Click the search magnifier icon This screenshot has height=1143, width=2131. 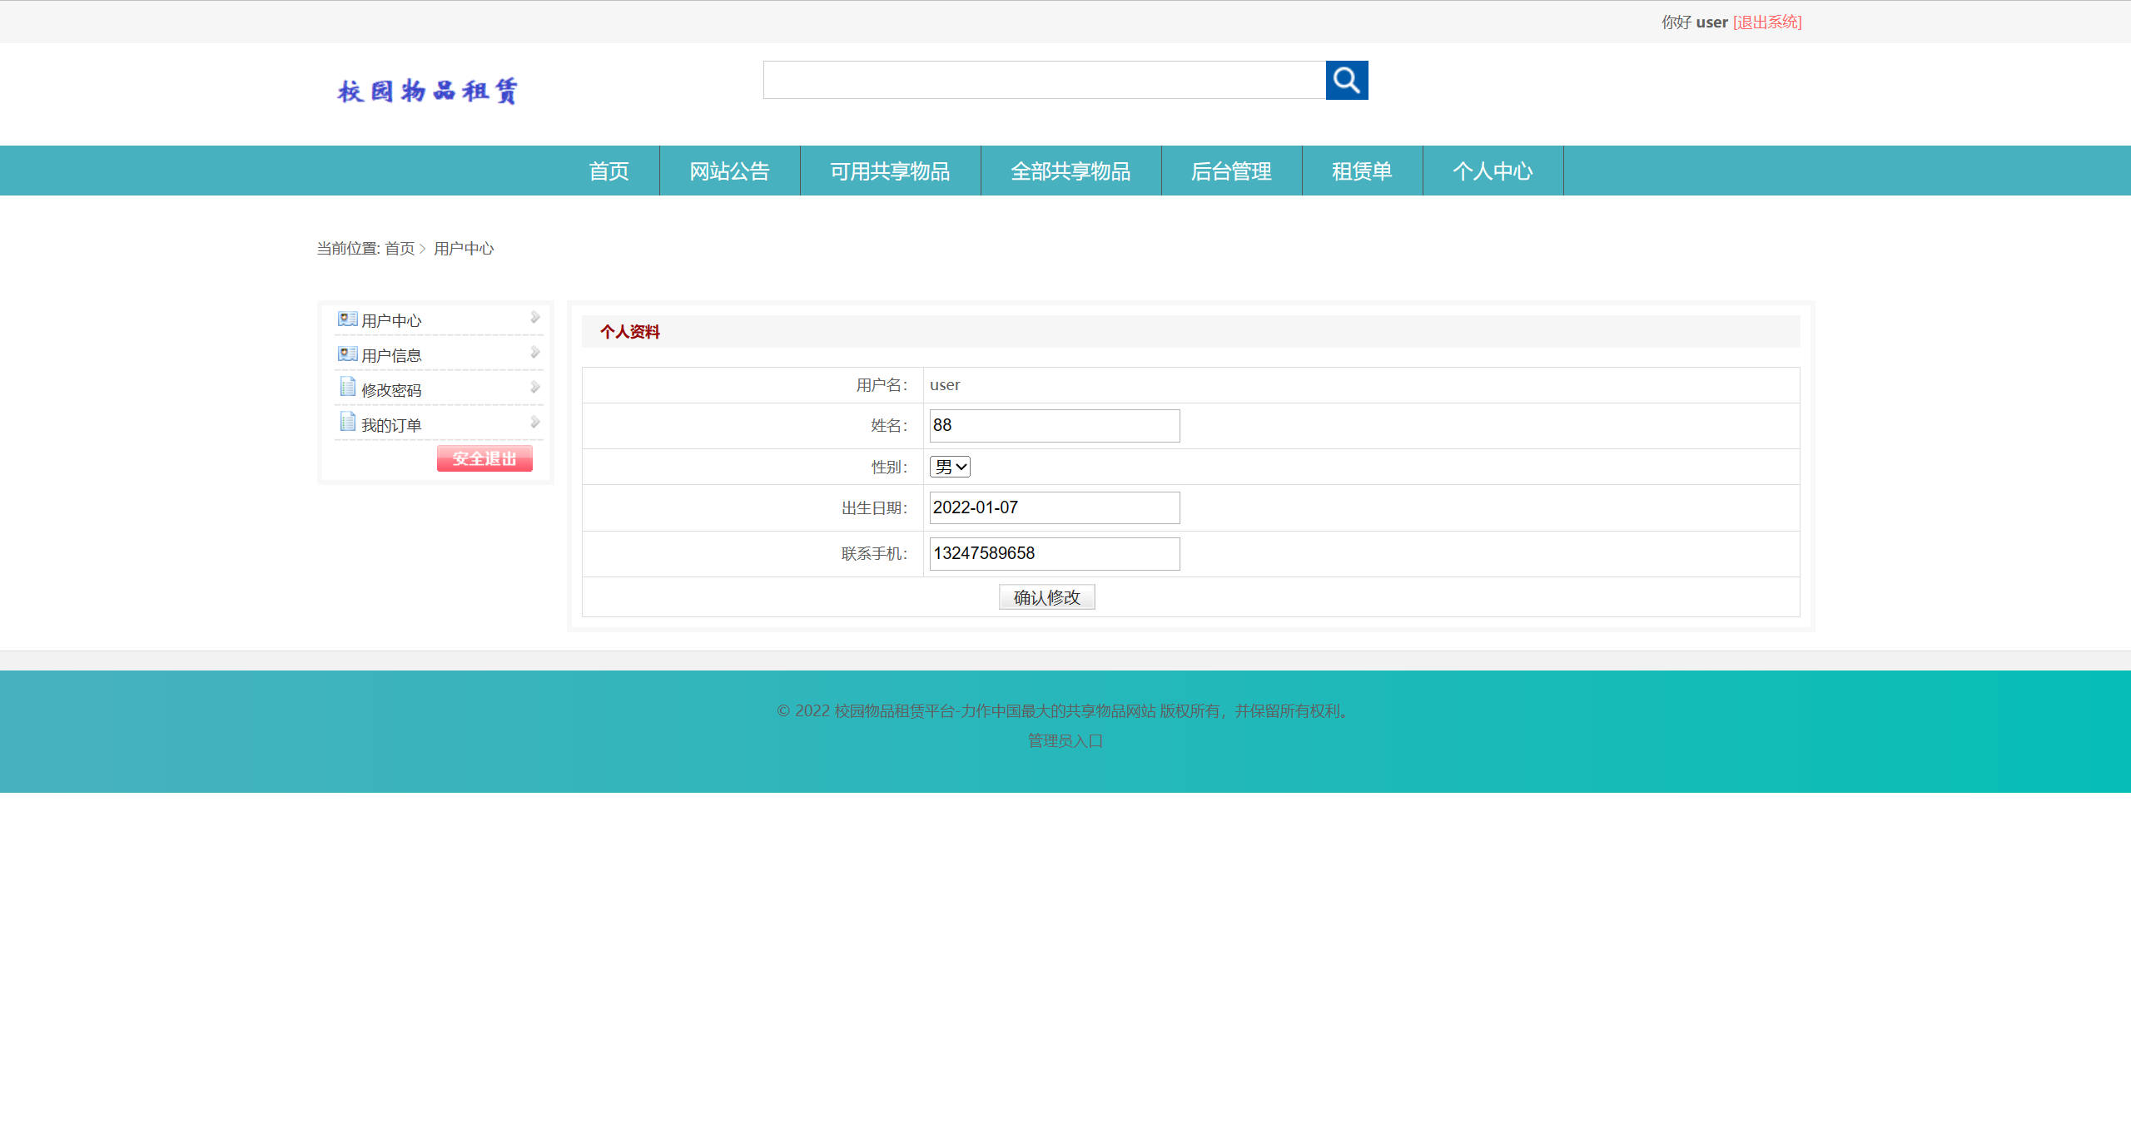1346,81
